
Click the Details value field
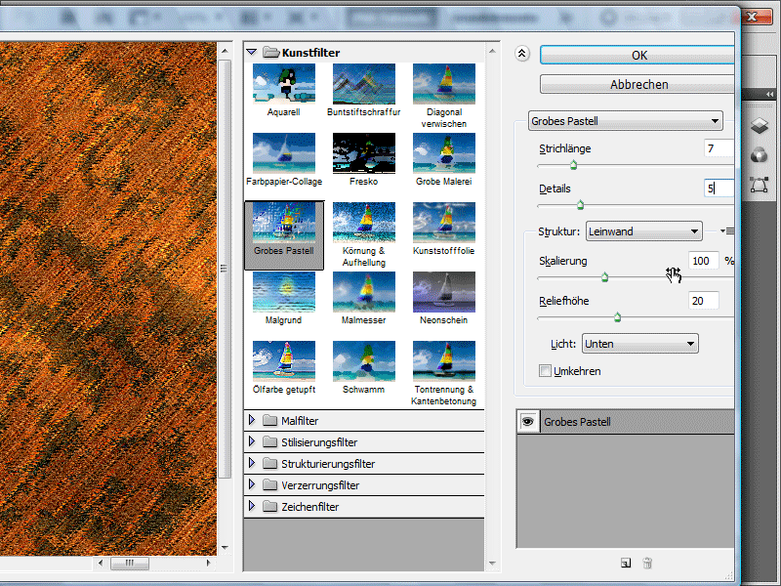click(x=719, y=188)
